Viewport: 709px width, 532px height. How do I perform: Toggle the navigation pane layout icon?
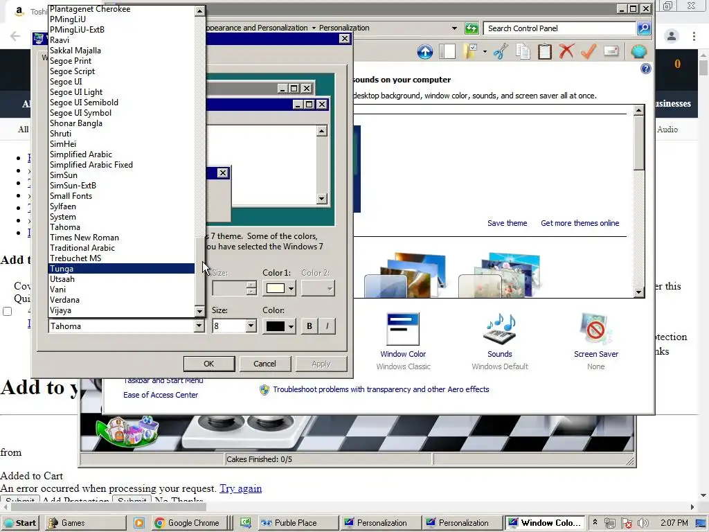(447, 51)
